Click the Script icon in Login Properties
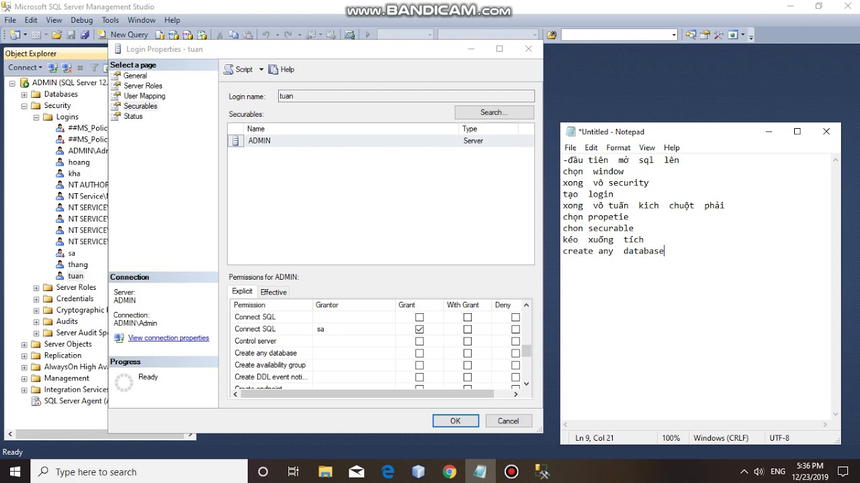Image resolution: width=860 pixels, height=483 pixels. [229, 70]
